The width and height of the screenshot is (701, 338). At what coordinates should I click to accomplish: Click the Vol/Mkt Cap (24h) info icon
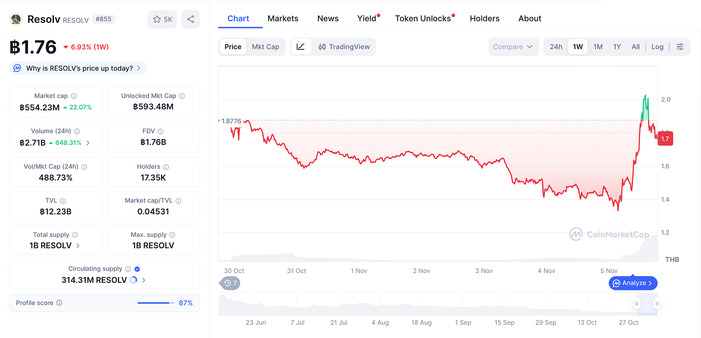pyautogui.click(x=85, y=167)
